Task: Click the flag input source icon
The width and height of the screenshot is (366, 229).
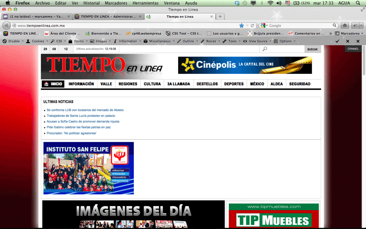Action: (x=287, y=3)
